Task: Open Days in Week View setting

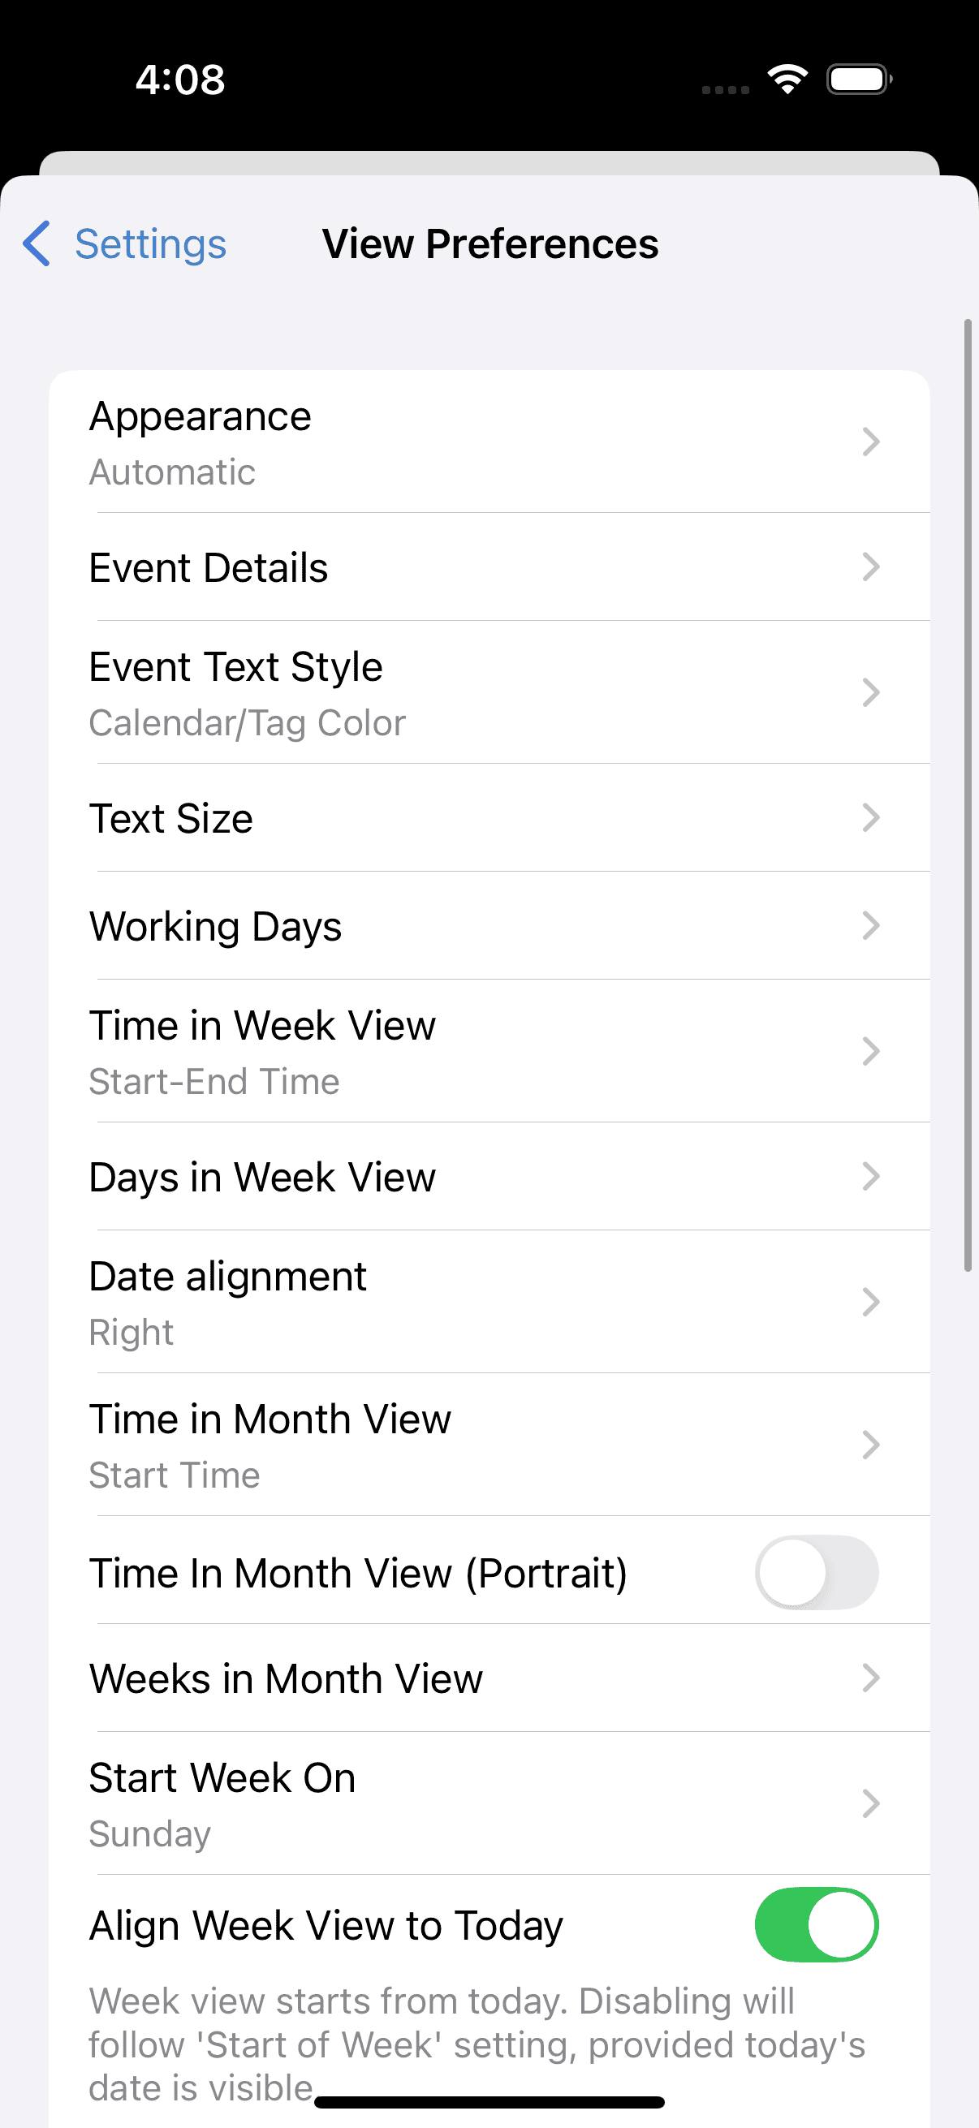Action: [489, 1176]
